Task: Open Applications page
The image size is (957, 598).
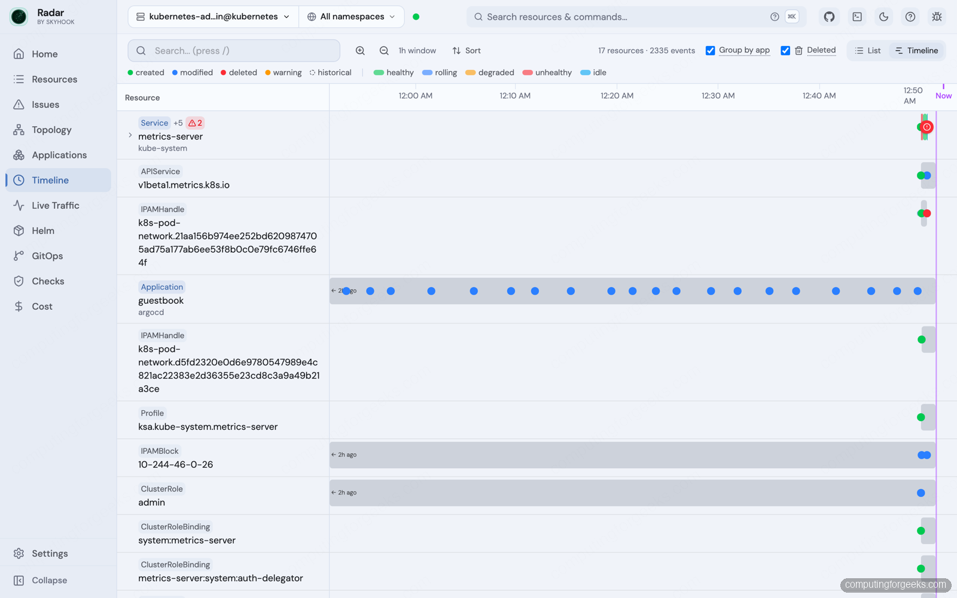Action: coord(58,155)
